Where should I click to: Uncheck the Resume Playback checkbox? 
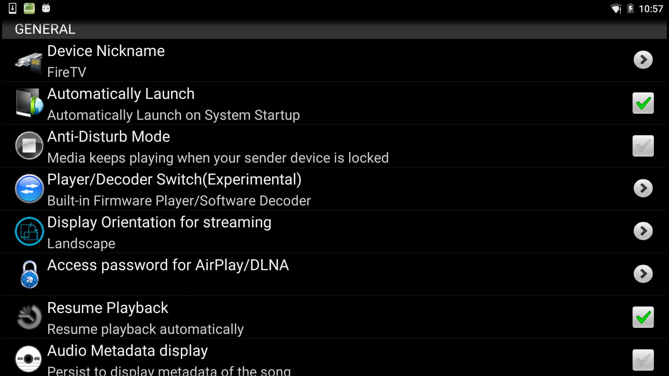(643, 317)
